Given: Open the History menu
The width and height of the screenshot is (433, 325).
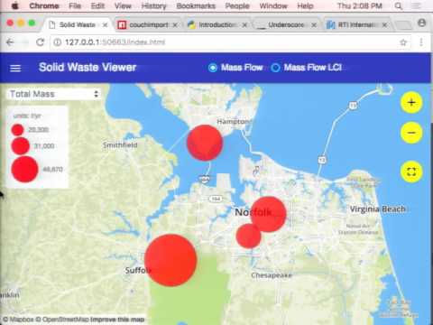Looking at the screenshot, I should pyautogui.click(x=153, y=6).
